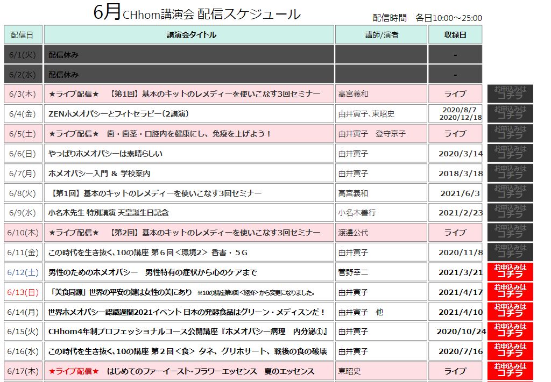Image resolution: width=551 pixels, height=382 pixels.
Task: Click the 収録日 column header
Action: [455, 35]
